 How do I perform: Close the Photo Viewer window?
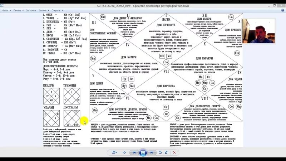[x=281, y=6]
